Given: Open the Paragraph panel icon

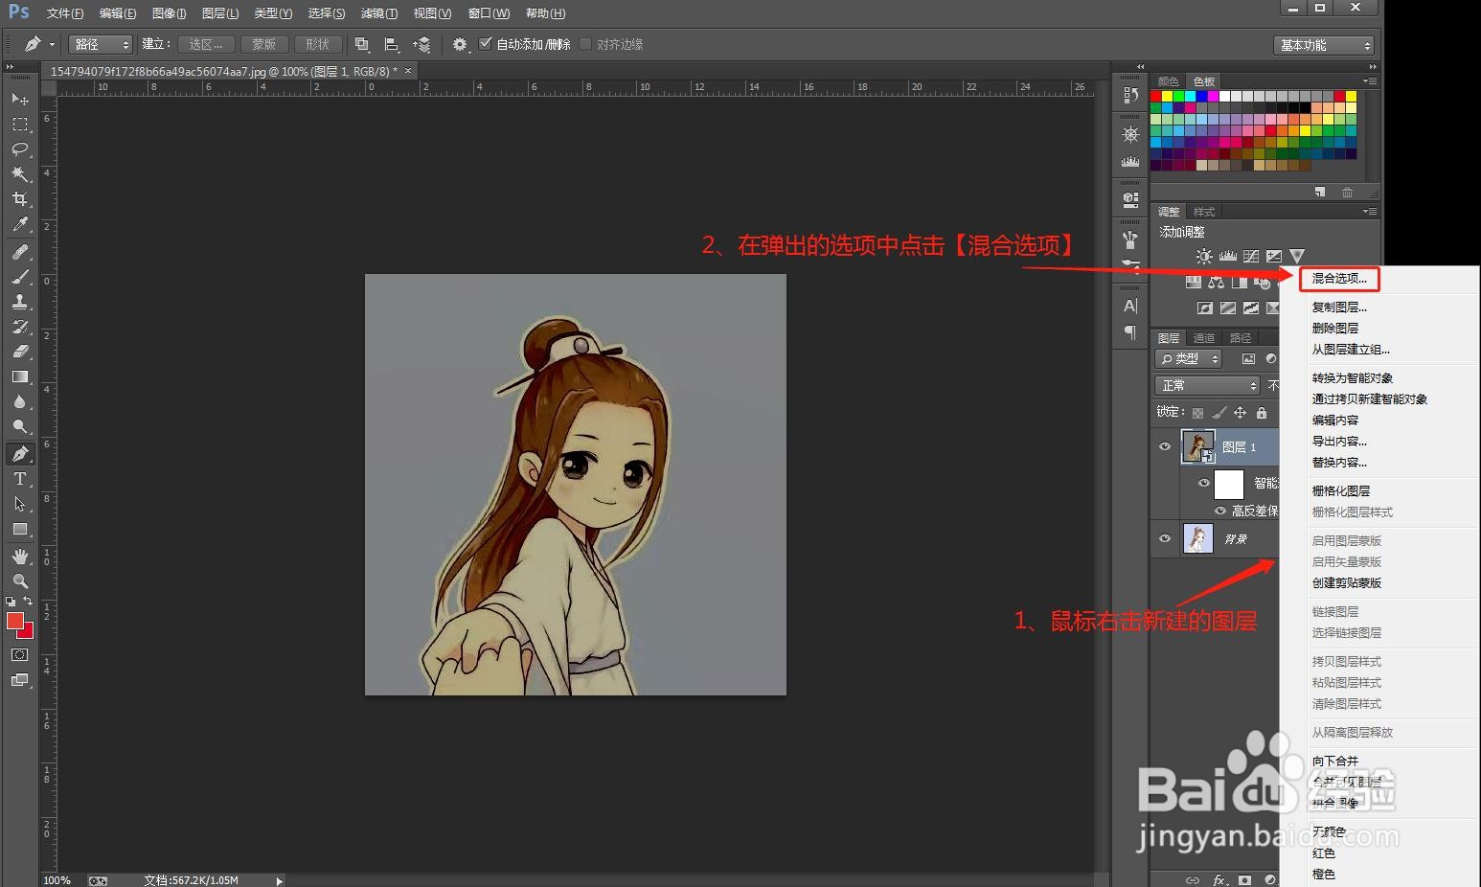Looking at the screenshot, I should point(1130,332).
